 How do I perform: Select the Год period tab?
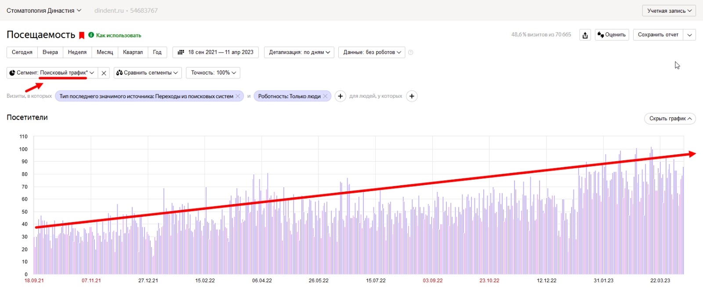point(157,52)
